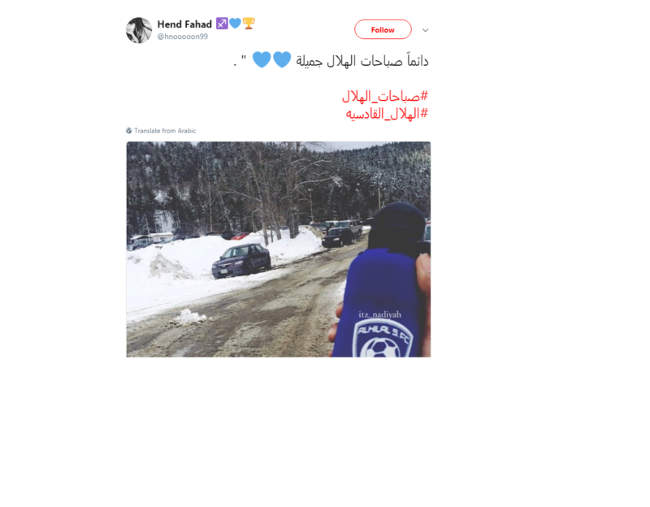Click the blue heart beside the username
Image resolution: width=650 pixels, height=507 pixels.
pos(235,24)
